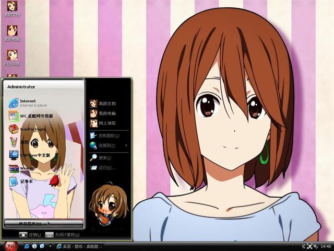This screenshot has height=251, width=334.
Task: Launch Internet Explorer from Quick Launch
Action: click(27, 246)
